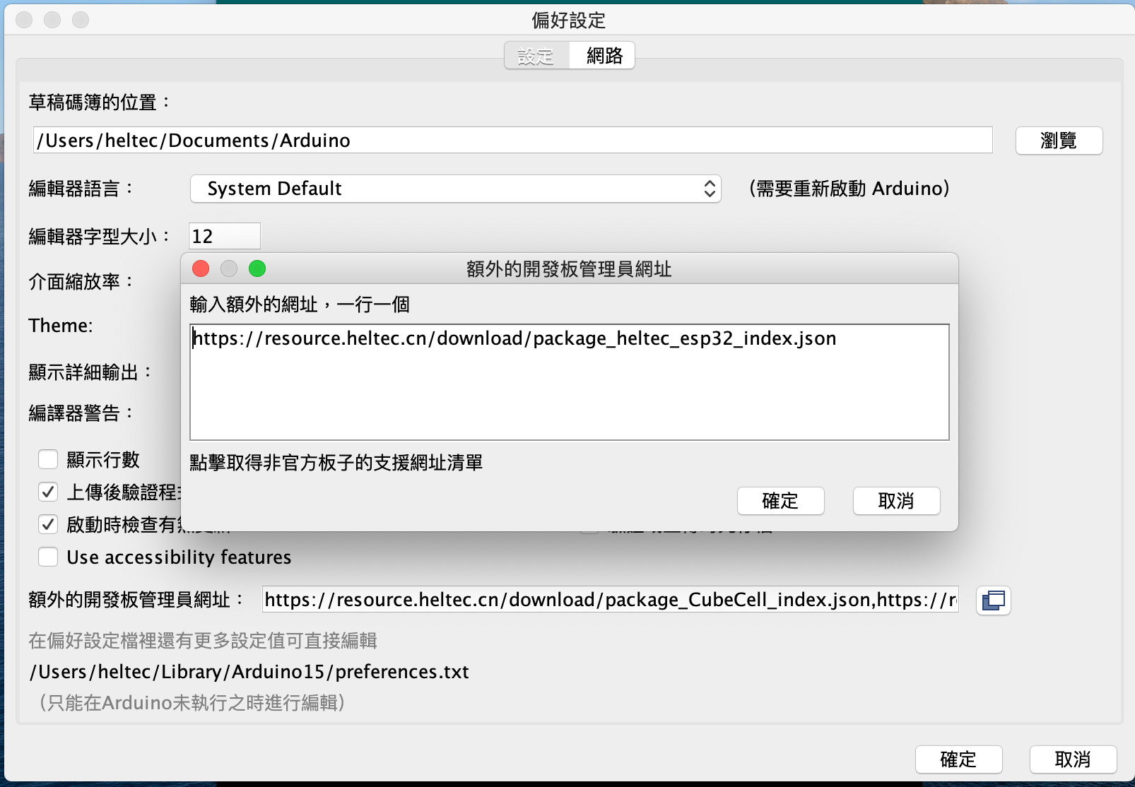Viewport: 1135px width, 787px height.
Task: Click the 瀏覽 browse button
Action: pyautogui.click(x=1059, y=141)
